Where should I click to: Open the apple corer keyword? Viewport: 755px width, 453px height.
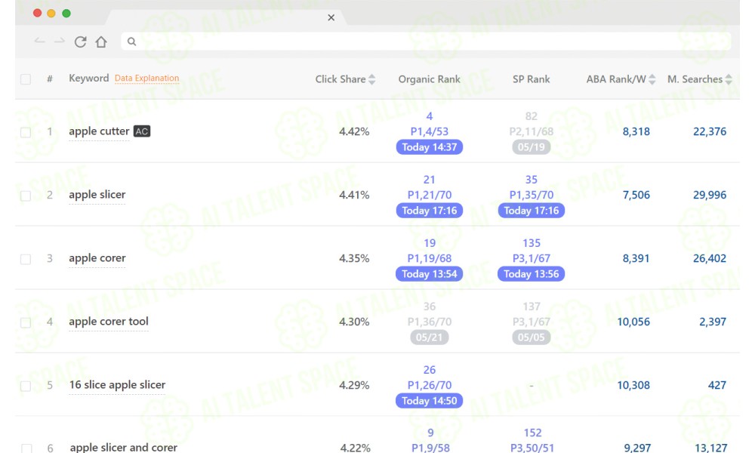pyautogui.click(x=97, y=258)
